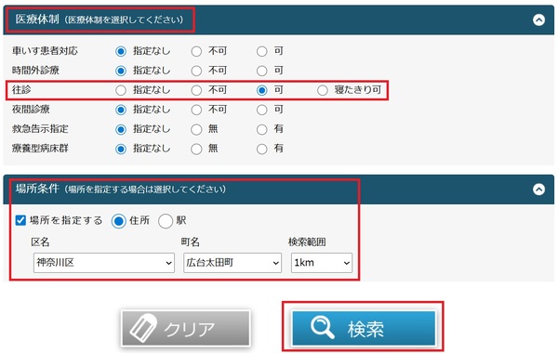
Task: Click the 往診 row label
Action: pos(21,90)
